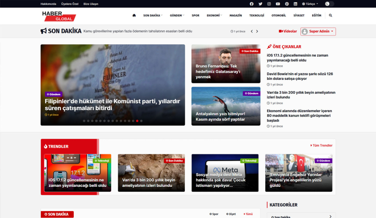Open the Türkçe language dropdown
The image size is (376, 218).
pyautogui.click(x=310, y=4)
